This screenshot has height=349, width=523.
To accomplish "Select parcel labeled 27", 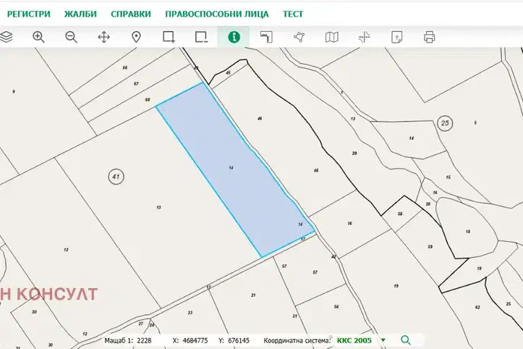I will [141, 324].
